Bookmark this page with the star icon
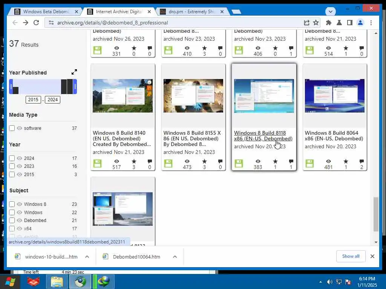Image resolution: width=386 pixels, height=289 pixels. point(316,23)
